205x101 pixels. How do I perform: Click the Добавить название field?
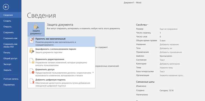[x=169, y=44]
